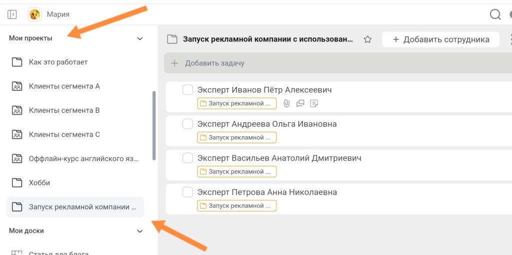This screenshot has height=255, width=512.
Task: Click folder icon of Хобби
Action: pyautogui.click(x=17, y=183)
